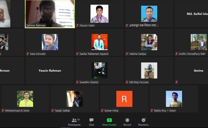Click the Swadhin Shanto name label
This screenshot has width=208, height=128.
89,82
